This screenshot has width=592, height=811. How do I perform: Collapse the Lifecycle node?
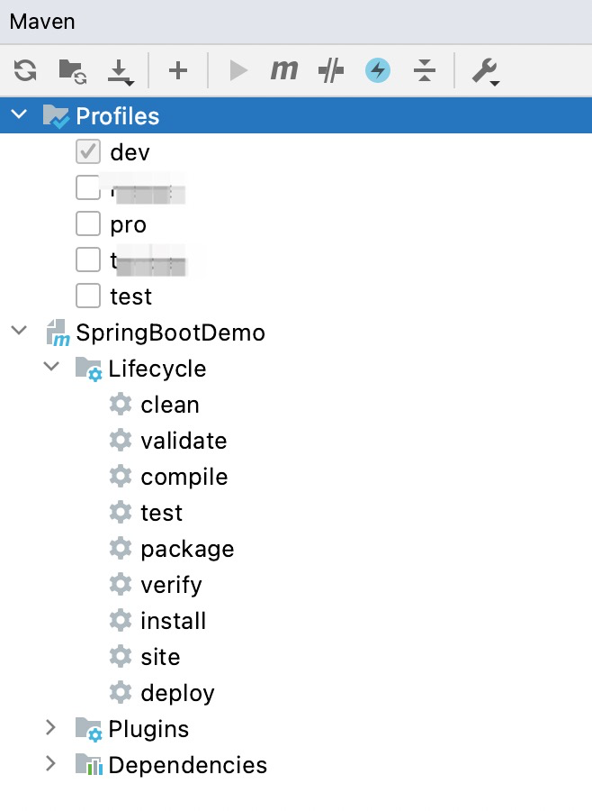51,368
